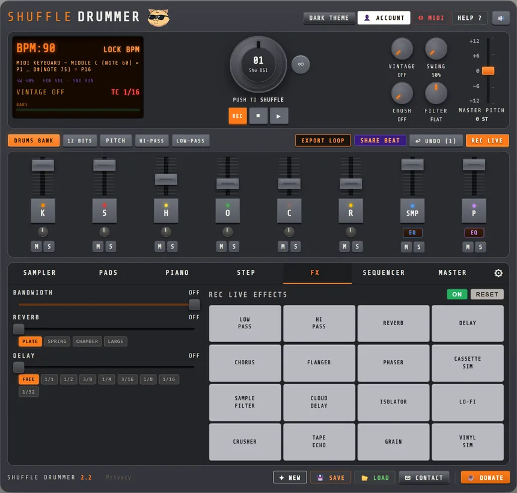Trigger the SMP sampler pad
517x493 pixels.
412,210
